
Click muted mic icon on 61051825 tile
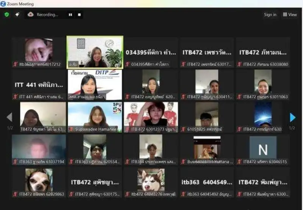[x=183, y=129]
